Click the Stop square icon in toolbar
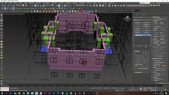This screenshot has width=169, height=95. point(37,11)
